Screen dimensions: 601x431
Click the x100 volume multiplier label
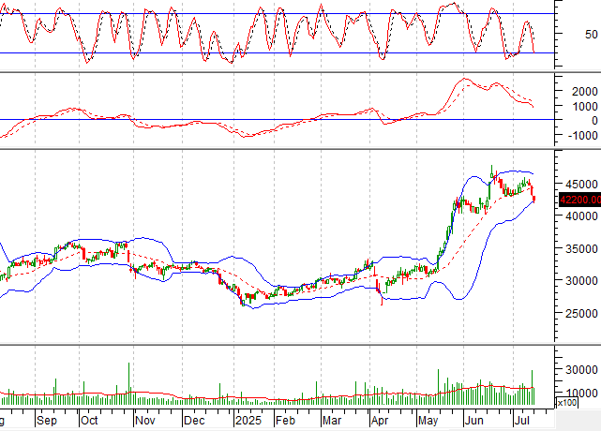[566, 403]
